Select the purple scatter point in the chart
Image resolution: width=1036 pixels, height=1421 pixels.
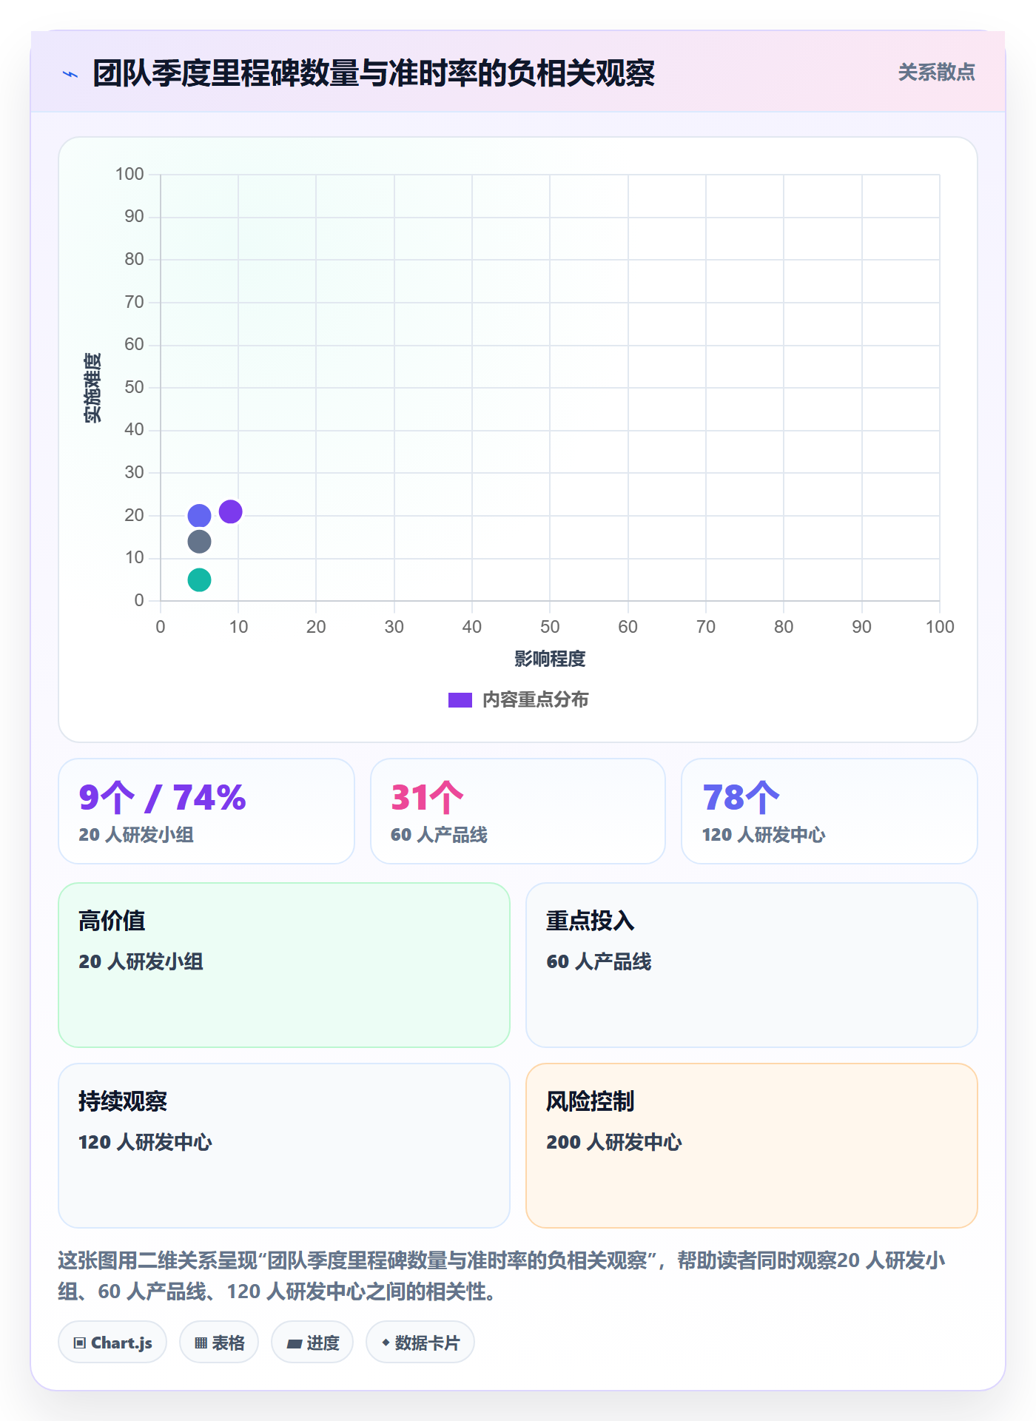(230, 511)
